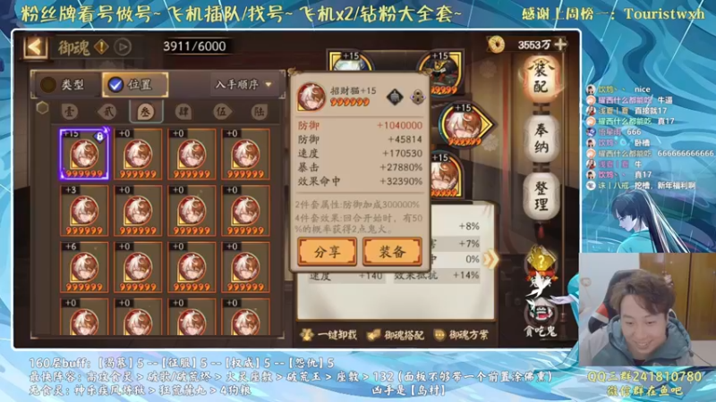Click the 装备 equip button
Viewport: 716px width, 402px height.
tap(392, 252)
